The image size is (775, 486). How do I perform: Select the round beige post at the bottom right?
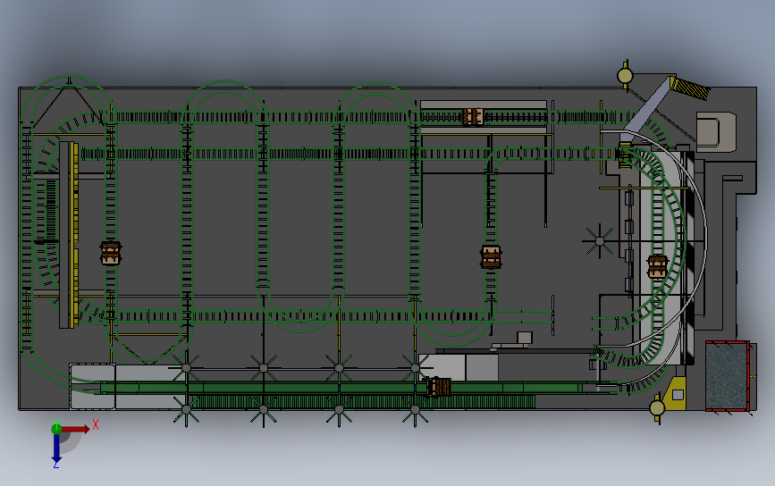[x=657, y=408]
